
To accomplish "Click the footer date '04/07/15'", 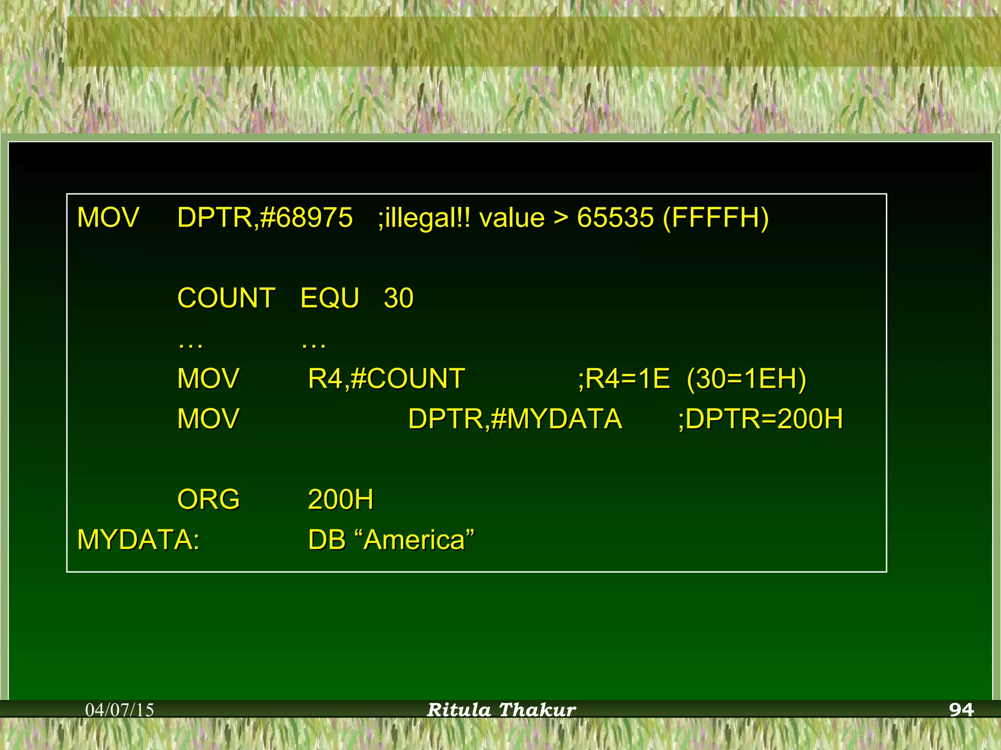I will (120, 710).
